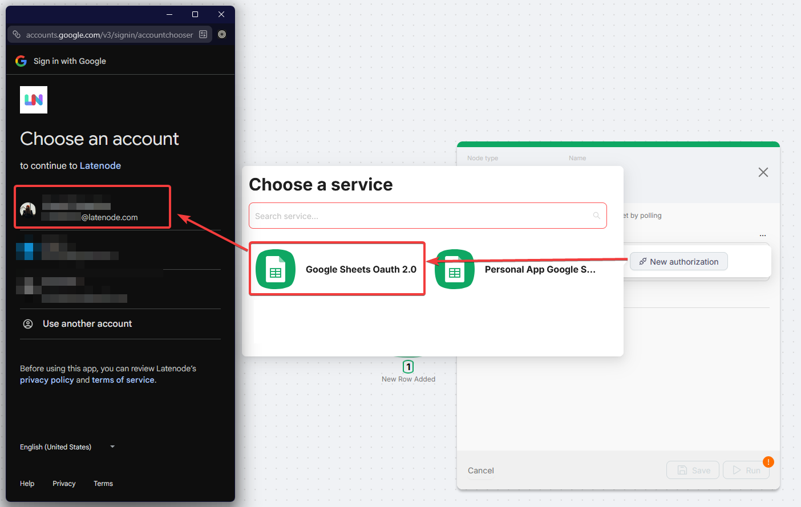Screen dimensions: 801x507
Task: Select the Google Sheets Oauth 2.0 service
Action: pos(337,269)
